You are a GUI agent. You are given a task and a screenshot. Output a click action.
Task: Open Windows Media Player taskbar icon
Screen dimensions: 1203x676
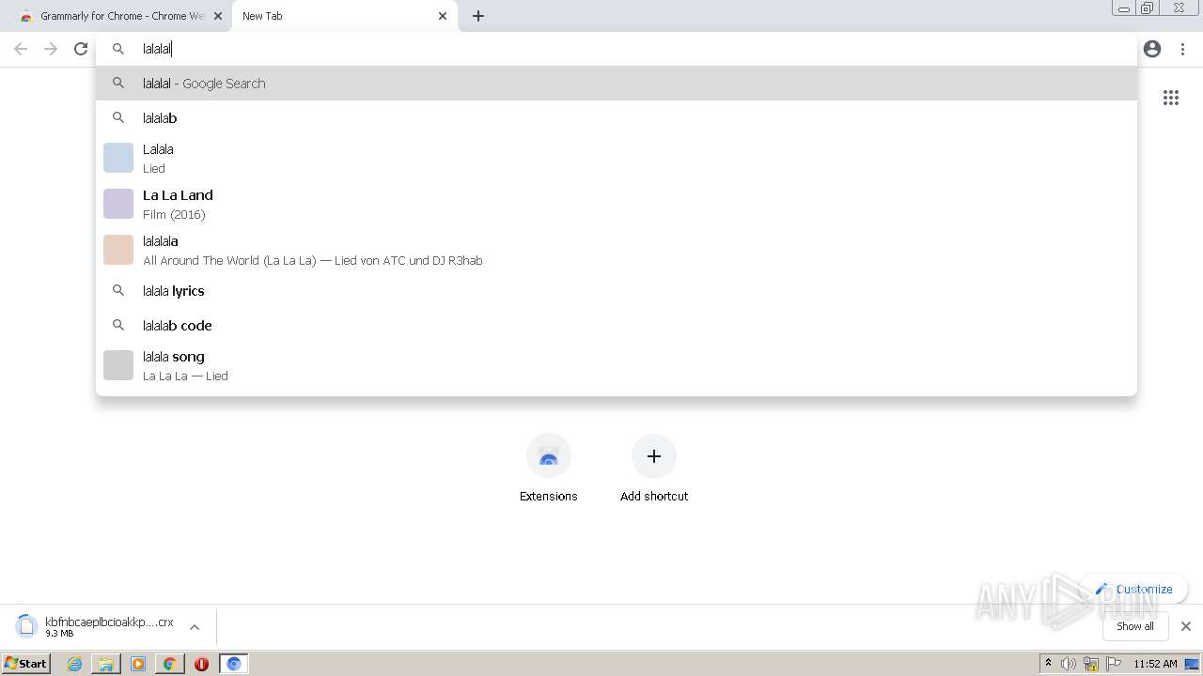click(x=138, y=664)
